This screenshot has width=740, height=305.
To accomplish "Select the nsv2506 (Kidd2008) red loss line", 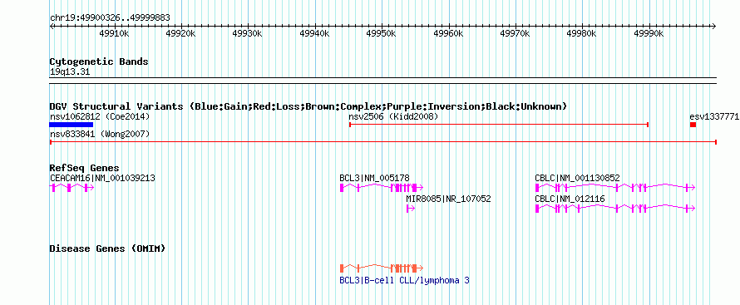I will (499, 125).
